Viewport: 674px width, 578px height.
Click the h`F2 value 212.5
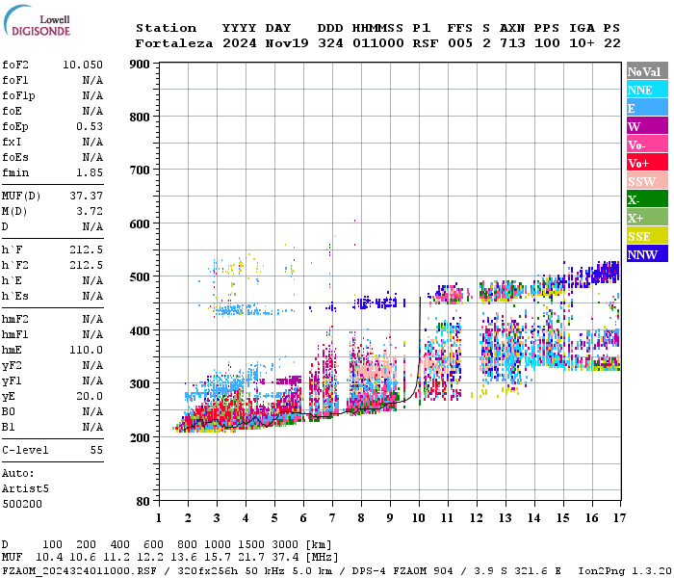[x=86, y=265]
